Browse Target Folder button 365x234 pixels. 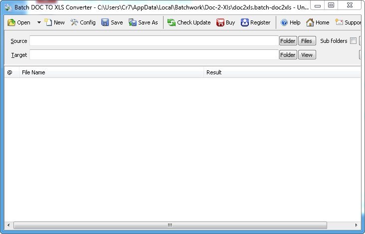point(288,55)
